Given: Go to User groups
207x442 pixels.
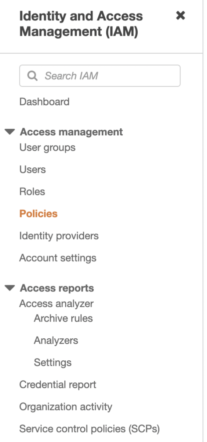Looking at the screenshot, I should click(x=47, y=148).
